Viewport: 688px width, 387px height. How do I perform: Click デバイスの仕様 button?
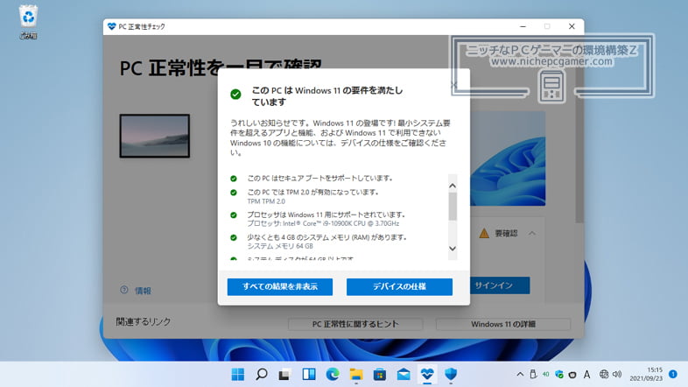pyautogui.click(x=399, y=286)
